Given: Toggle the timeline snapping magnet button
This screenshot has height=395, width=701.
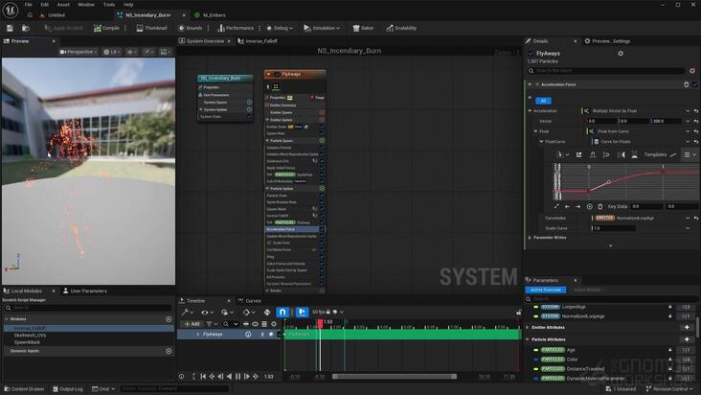Looking at the screenshot, I should coord(283,312).
